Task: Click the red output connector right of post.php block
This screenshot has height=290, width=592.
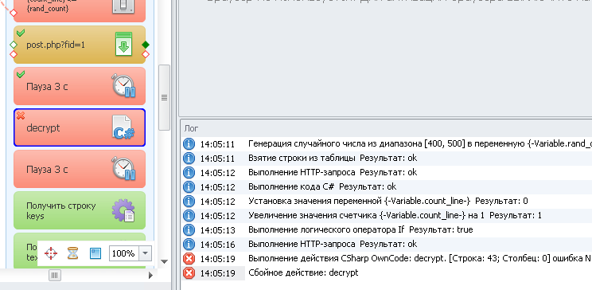Action: (x=146, y=54)
